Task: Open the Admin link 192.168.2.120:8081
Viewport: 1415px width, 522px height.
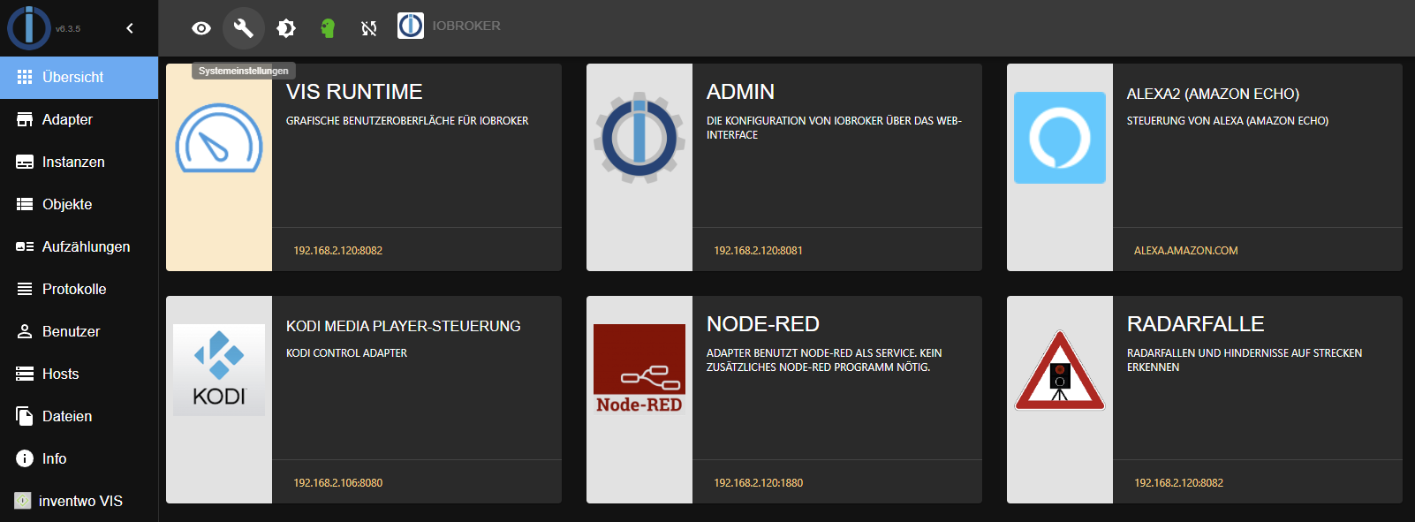Action: (759, 251)
